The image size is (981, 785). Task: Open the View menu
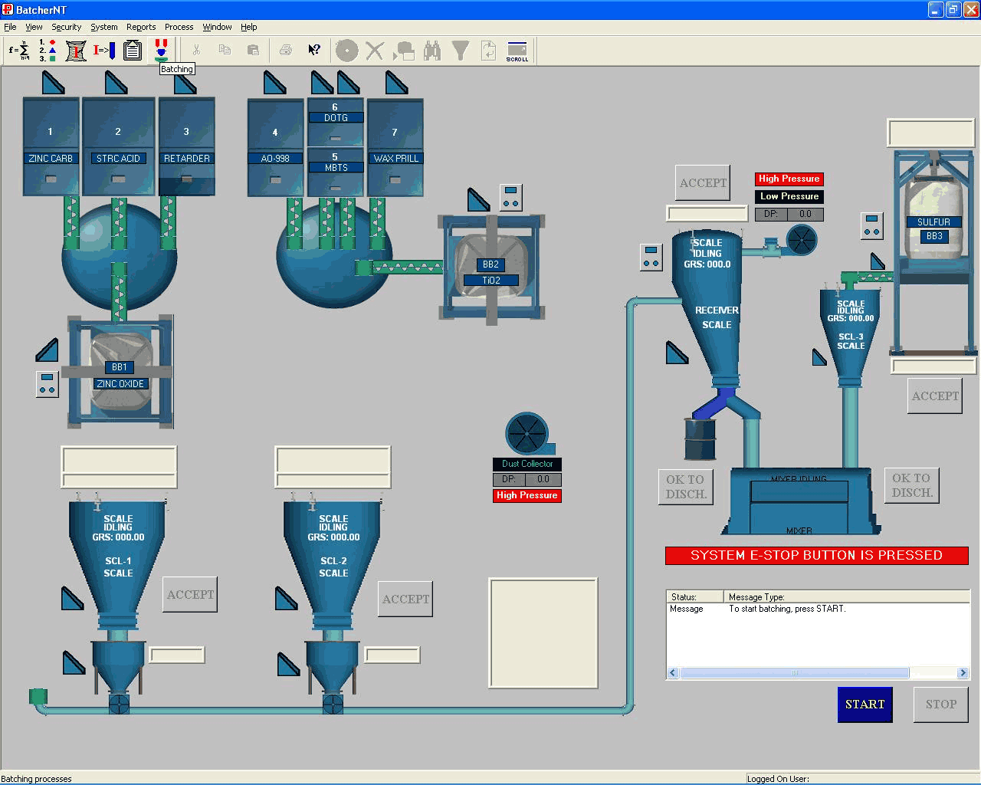point(34,27)
